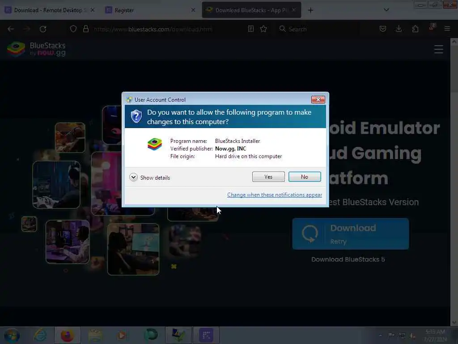
Task: Close the Download - Remote Desktop tab
Action: [x=92, y=10]
